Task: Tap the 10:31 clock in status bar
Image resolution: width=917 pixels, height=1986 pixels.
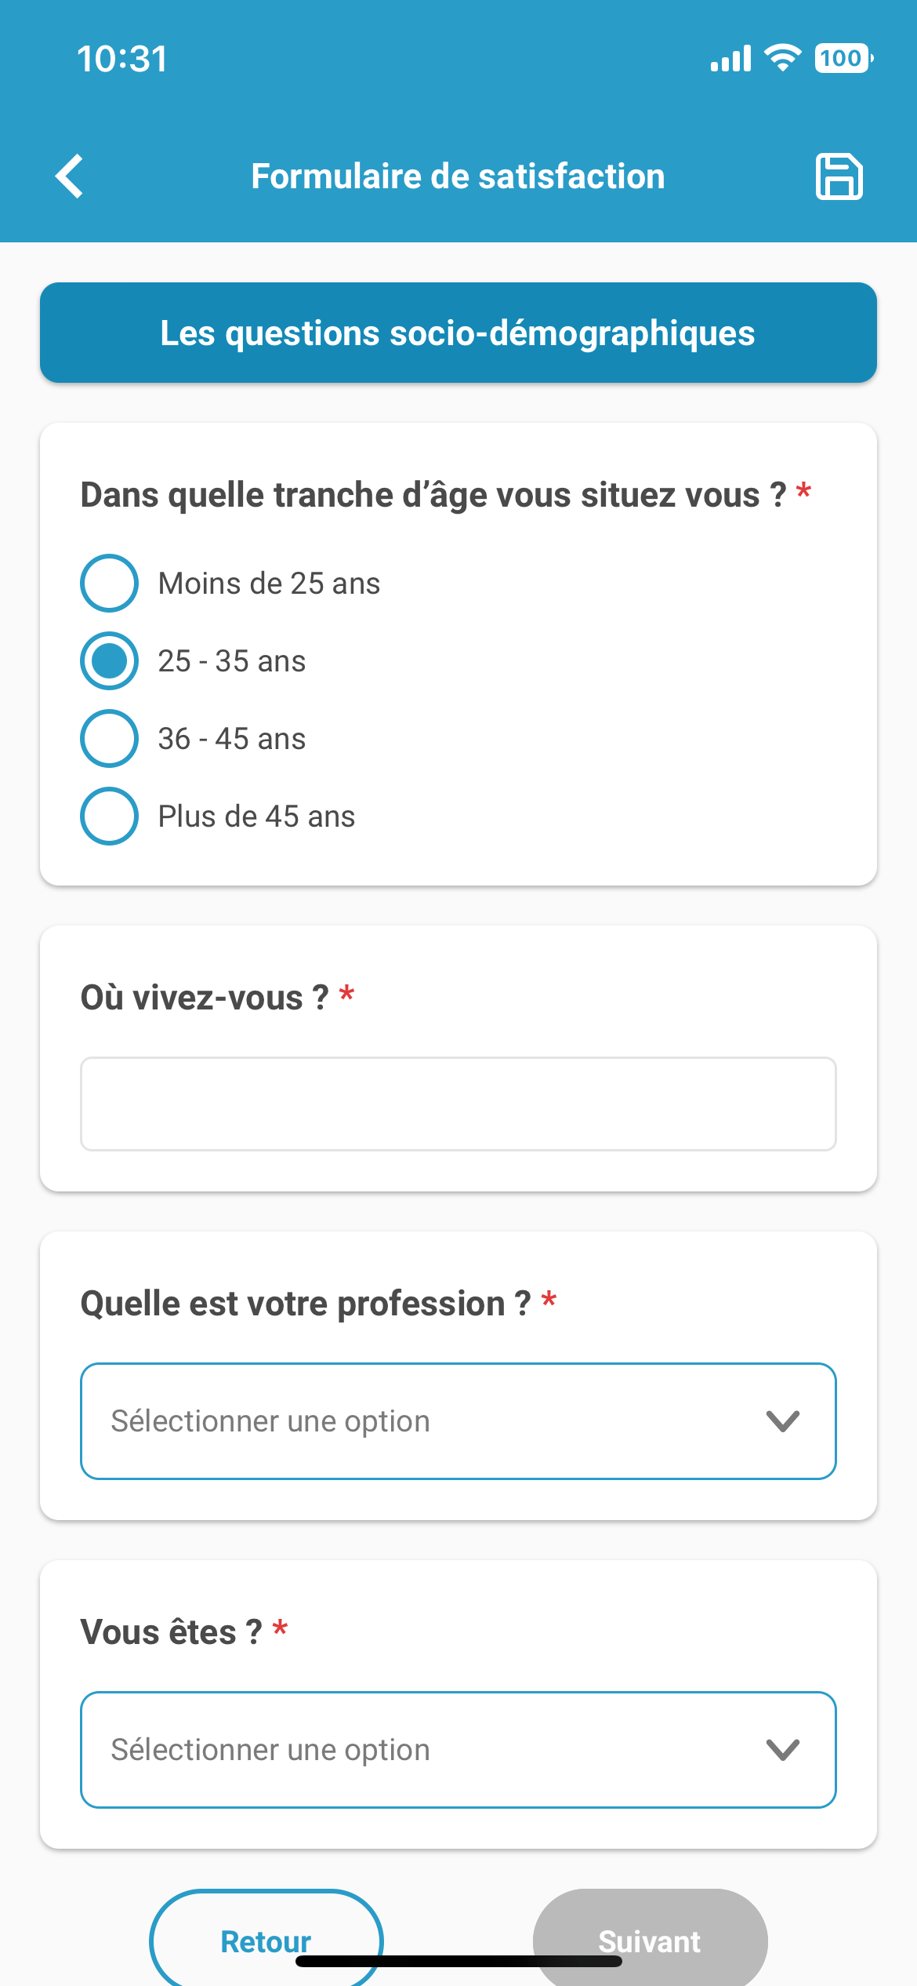Action: click(x=122, y=59)
